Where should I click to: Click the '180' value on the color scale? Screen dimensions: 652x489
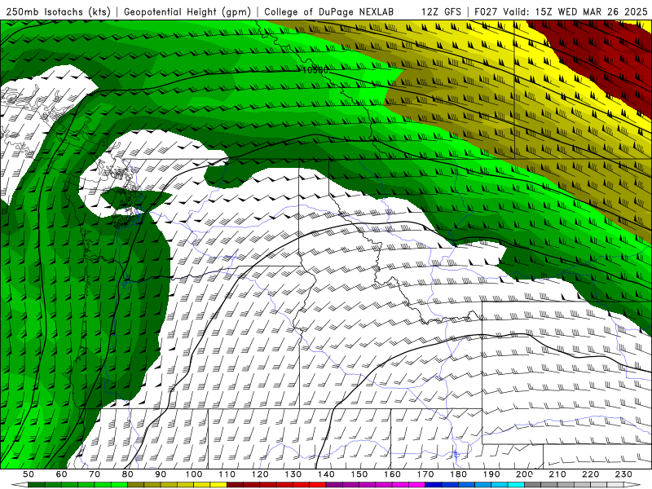458,474
